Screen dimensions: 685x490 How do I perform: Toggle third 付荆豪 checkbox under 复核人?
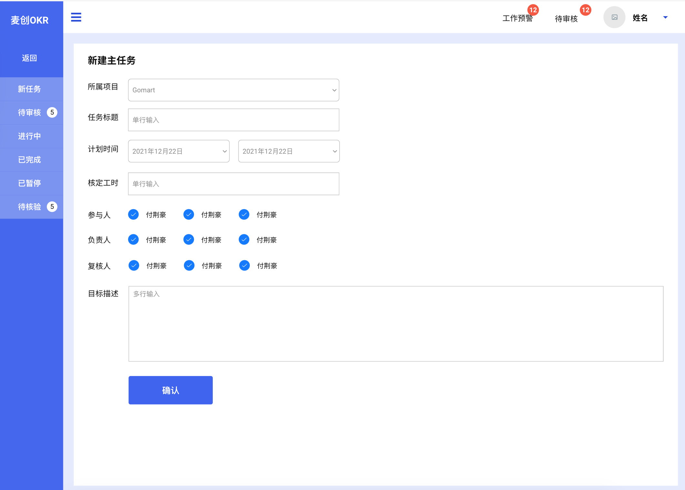pyautogui.click(x=244, y=265)
